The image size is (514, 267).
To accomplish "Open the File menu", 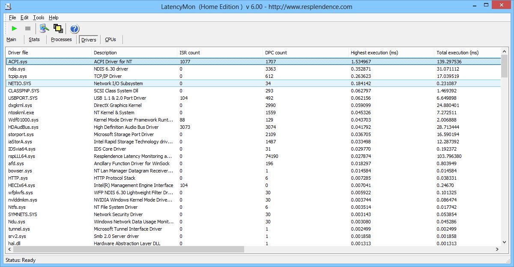I will [12, 18].
